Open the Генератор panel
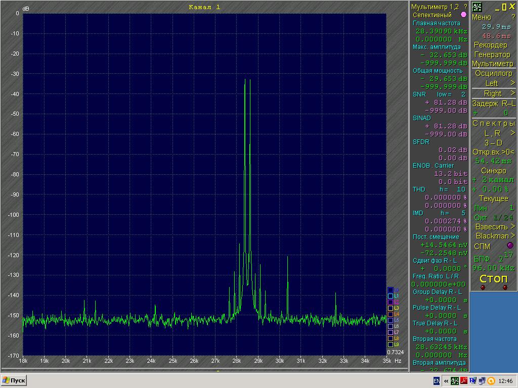The height and width of the screenshot is (388, 518). [x=492, y=55]
